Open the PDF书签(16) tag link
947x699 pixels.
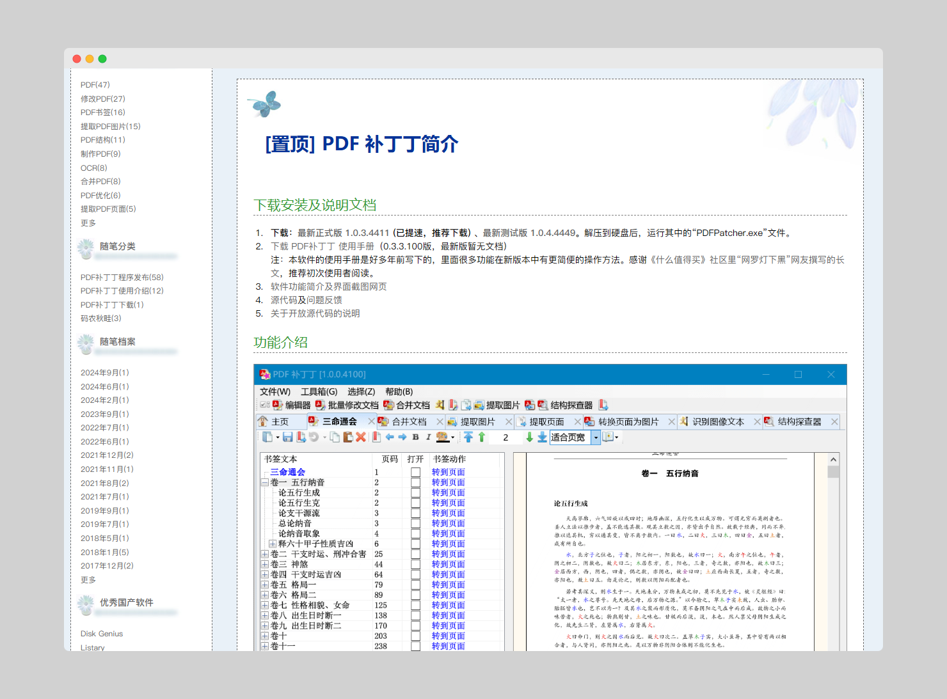tap(102, 113)
